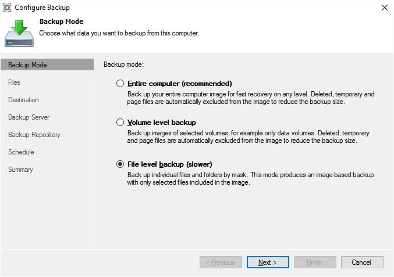Click the 'Configure Backup' window title text
Viewport: 394px width, 277px height.
(x=42, y=8)
